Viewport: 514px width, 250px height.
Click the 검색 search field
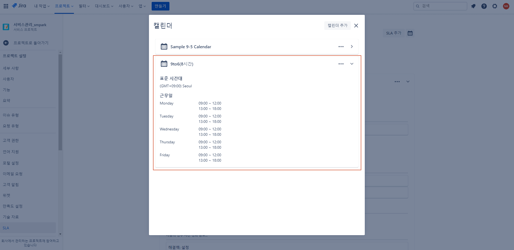(442, 6)
